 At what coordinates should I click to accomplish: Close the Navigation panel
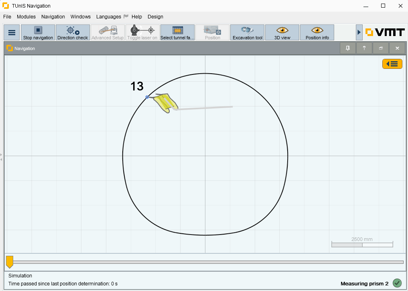coord(397,48)
